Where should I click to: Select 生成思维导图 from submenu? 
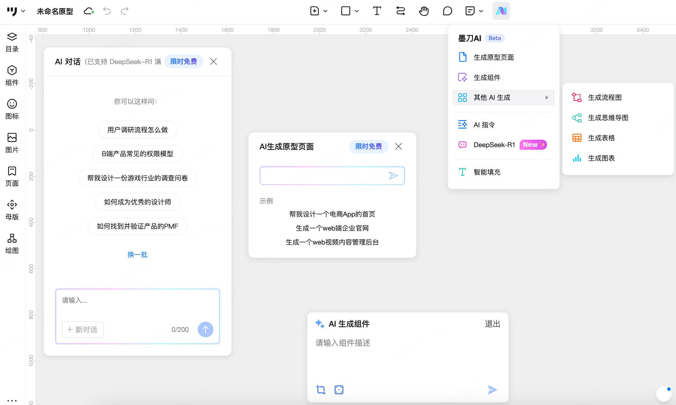(x=608, y=118)
